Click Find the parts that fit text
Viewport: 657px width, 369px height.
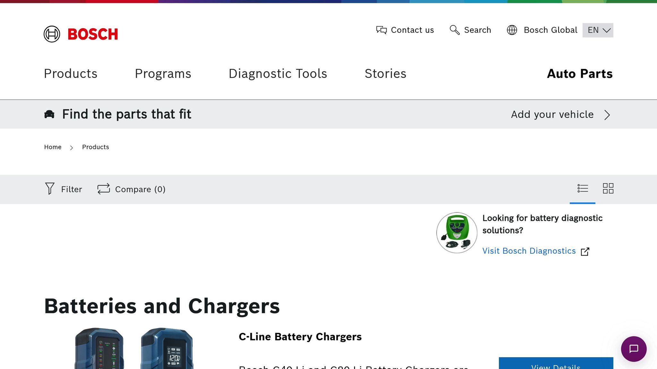[x=127, y=114]
